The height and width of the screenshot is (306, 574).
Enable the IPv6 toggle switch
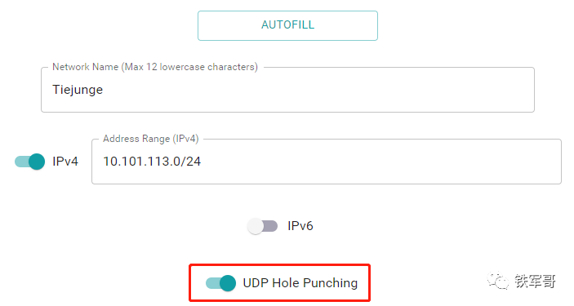pos(262,226)
